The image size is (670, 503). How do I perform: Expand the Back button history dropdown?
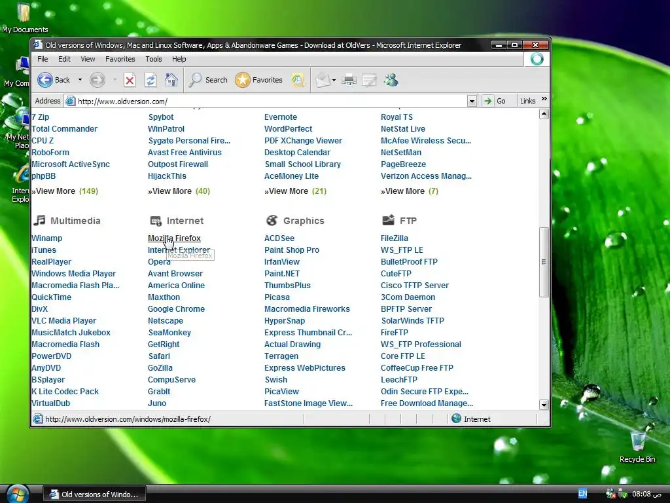click(x=80, y=80)
